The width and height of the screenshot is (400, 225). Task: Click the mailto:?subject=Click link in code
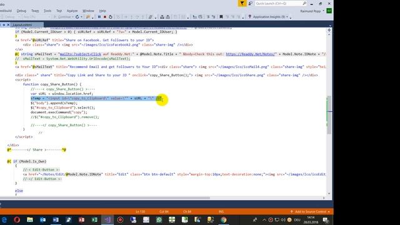click(80, 54)
